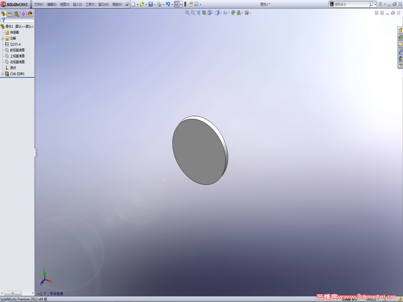Activate the Zoom to Area tool
The image size is (403, 302).
[x=192, y=12]
